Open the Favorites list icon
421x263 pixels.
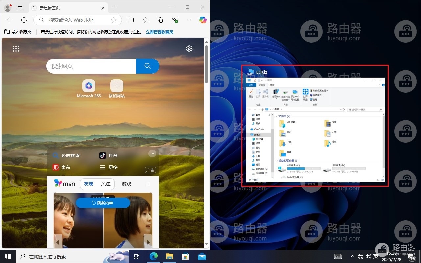[x=146, y=20]
